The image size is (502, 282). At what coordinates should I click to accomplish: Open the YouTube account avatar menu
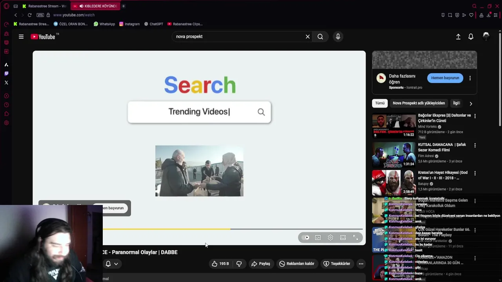[x=486, y=36]
